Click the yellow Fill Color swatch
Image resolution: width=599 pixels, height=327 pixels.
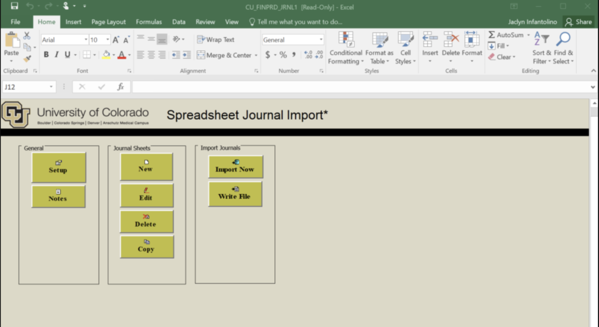tap(106, 55)
